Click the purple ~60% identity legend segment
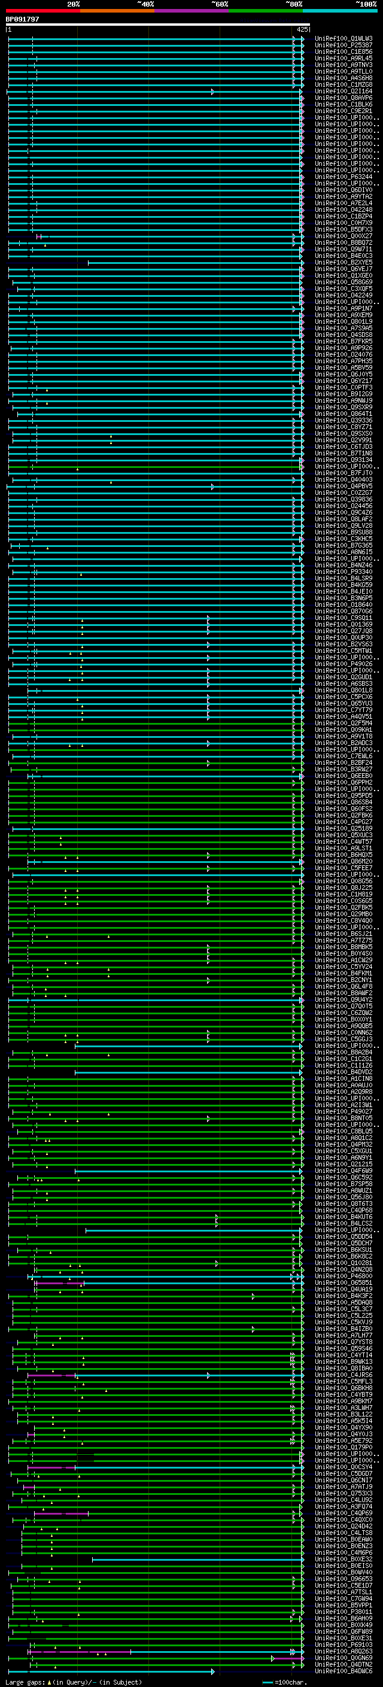The width and height of the screenshot is (383, 1687). (x=191, y=11)
